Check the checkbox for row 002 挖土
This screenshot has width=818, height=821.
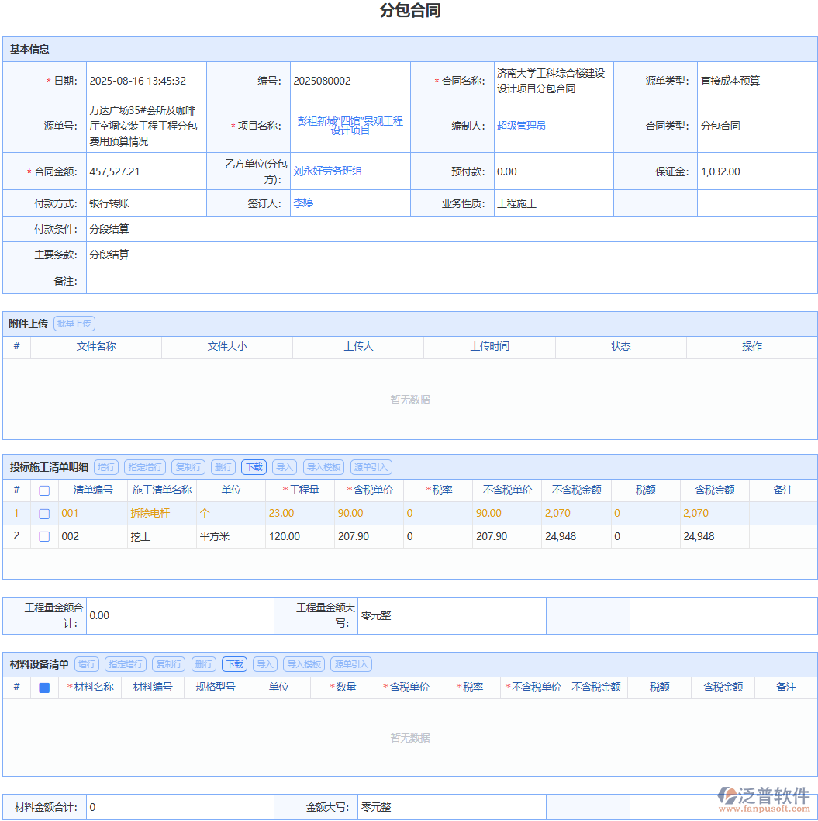43,535
